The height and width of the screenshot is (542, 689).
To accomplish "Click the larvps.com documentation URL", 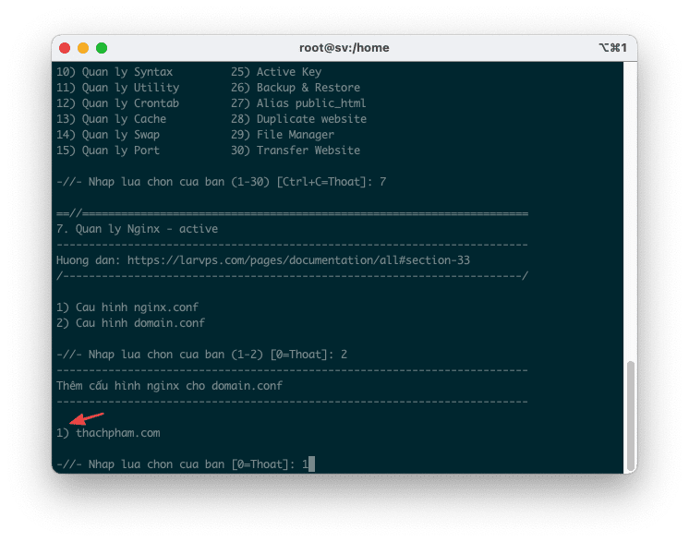I will (298, 260).
